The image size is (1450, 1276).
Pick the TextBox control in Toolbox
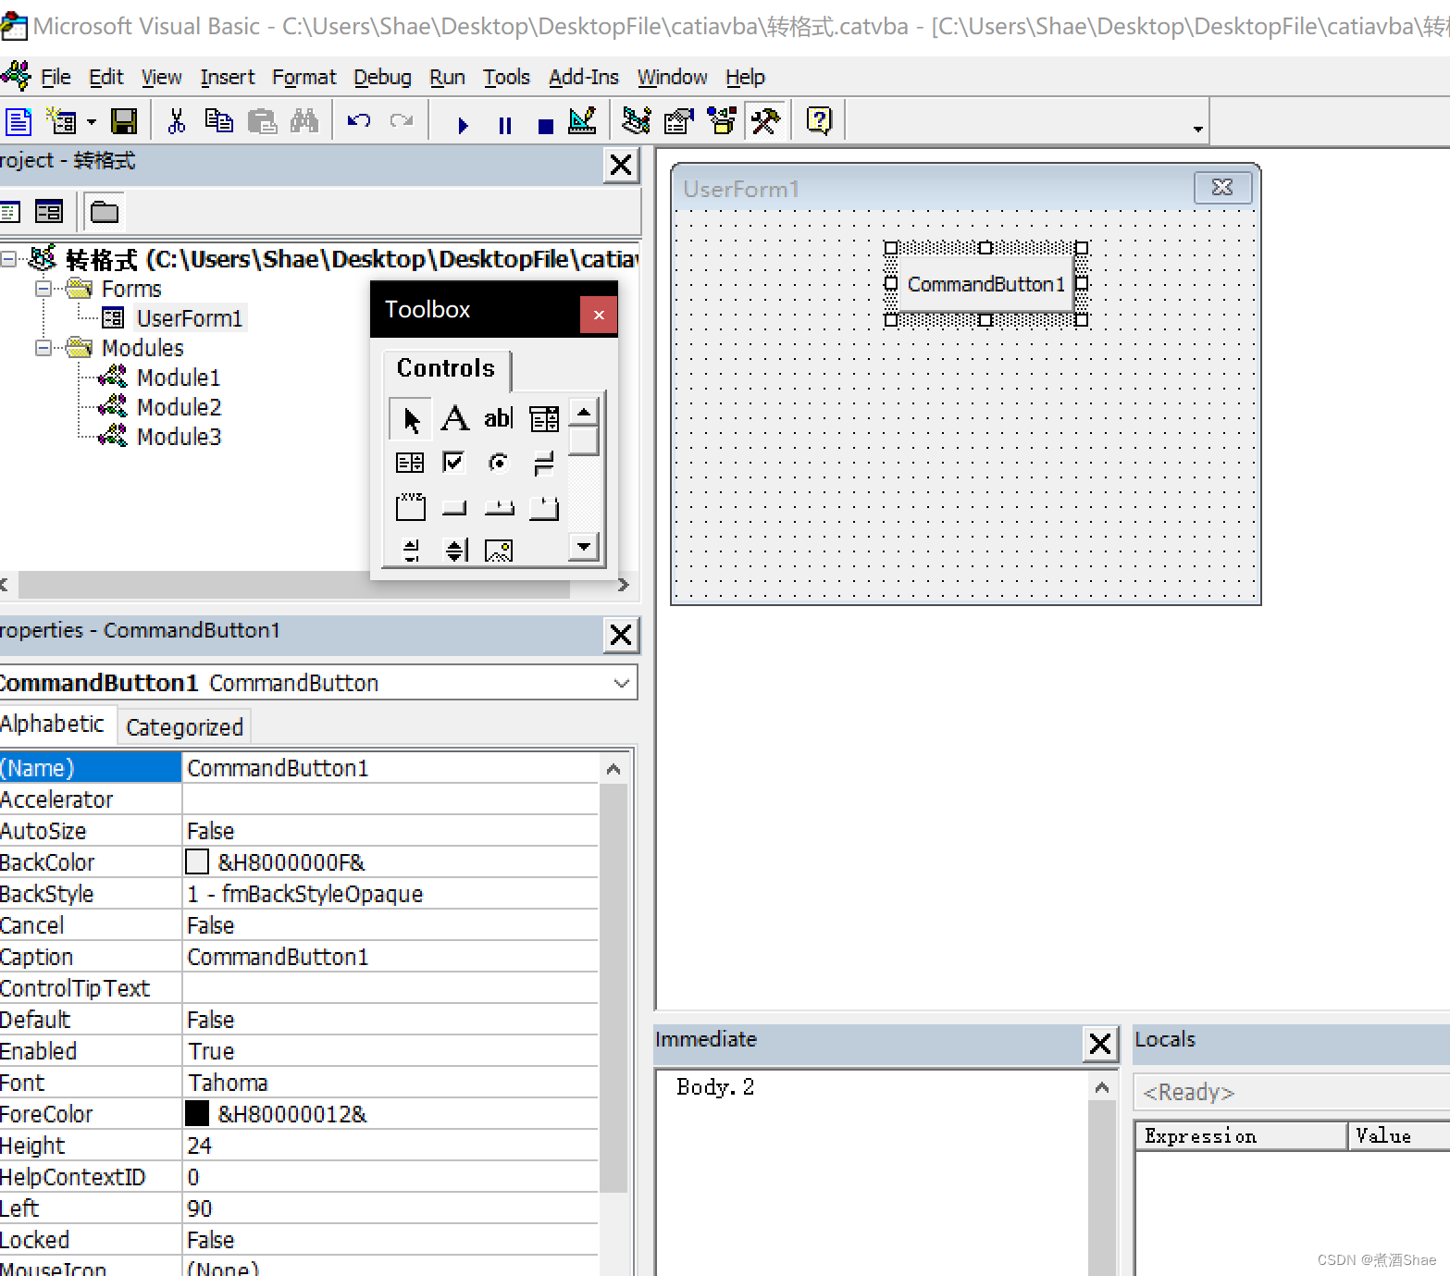click(x=499, y=419)
